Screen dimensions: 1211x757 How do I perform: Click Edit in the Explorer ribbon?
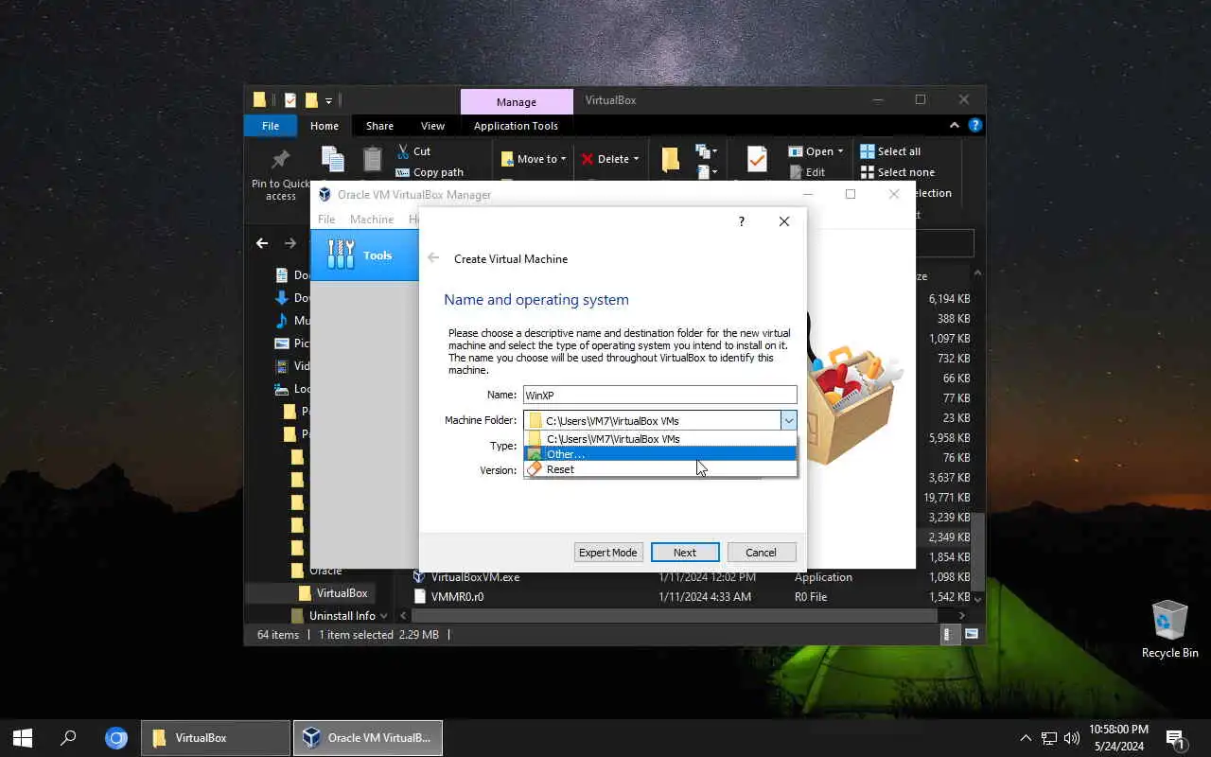click(x=806, y=172)
